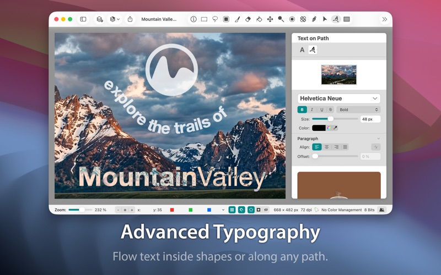
Task: Open the Info inspector icon
Action: click(x=193, y=19)
